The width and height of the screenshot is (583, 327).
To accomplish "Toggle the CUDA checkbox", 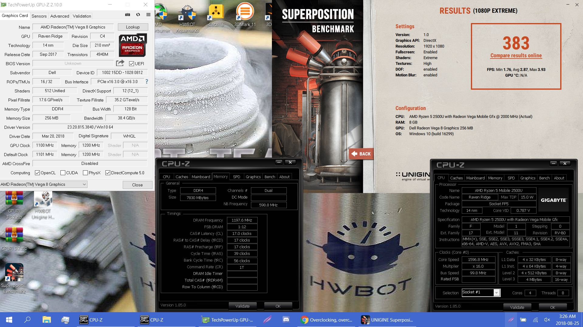I will point(63,173).
